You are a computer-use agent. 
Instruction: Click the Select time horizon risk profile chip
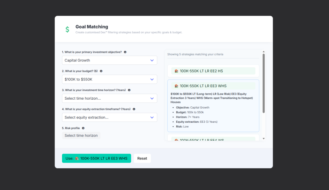[81, 136]
